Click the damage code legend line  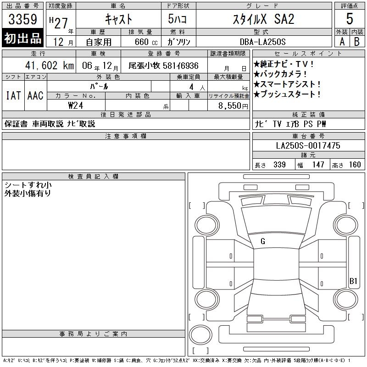pyautogui.click(x=177, y=361)
